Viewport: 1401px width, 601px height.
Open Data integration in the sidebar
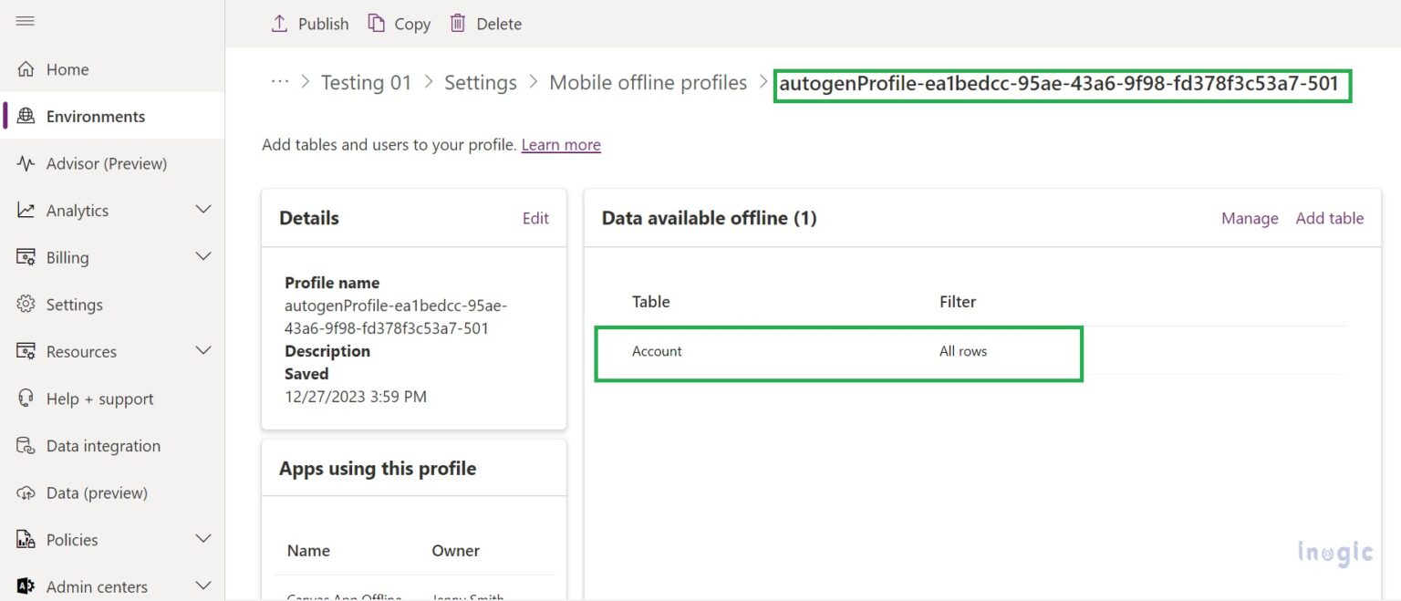101,445
